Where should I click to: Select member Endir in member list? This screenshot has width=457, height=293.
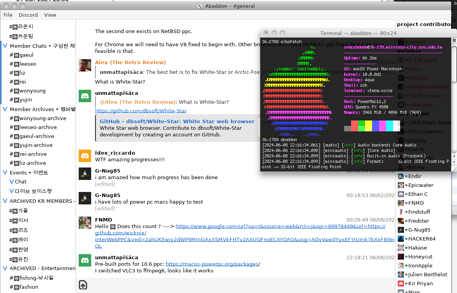415,176
